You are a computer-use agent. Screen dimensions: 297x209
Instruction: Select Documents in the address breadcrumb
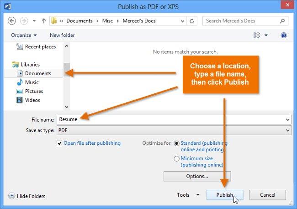pyautogui.click(x=80, y=21)
